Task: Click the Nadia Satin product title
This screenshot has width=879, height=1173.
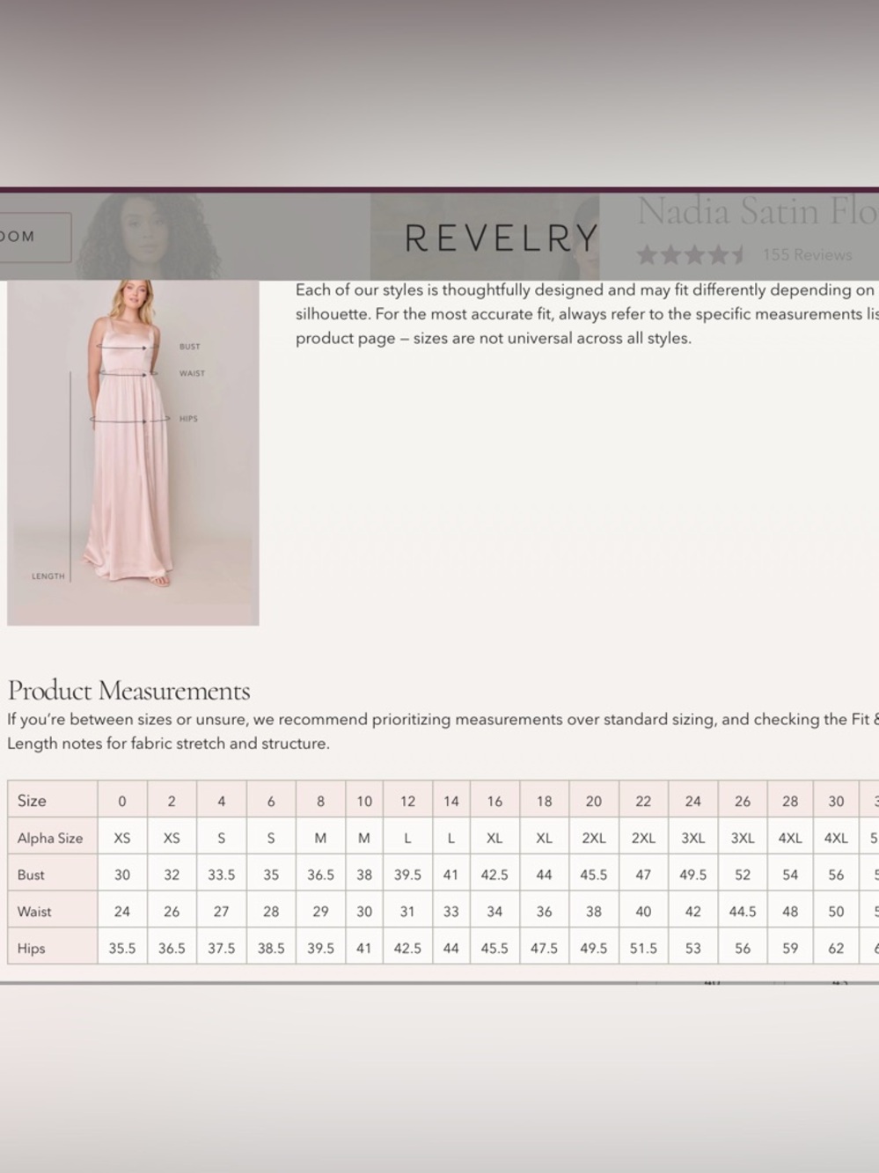Action: [757, 211]
